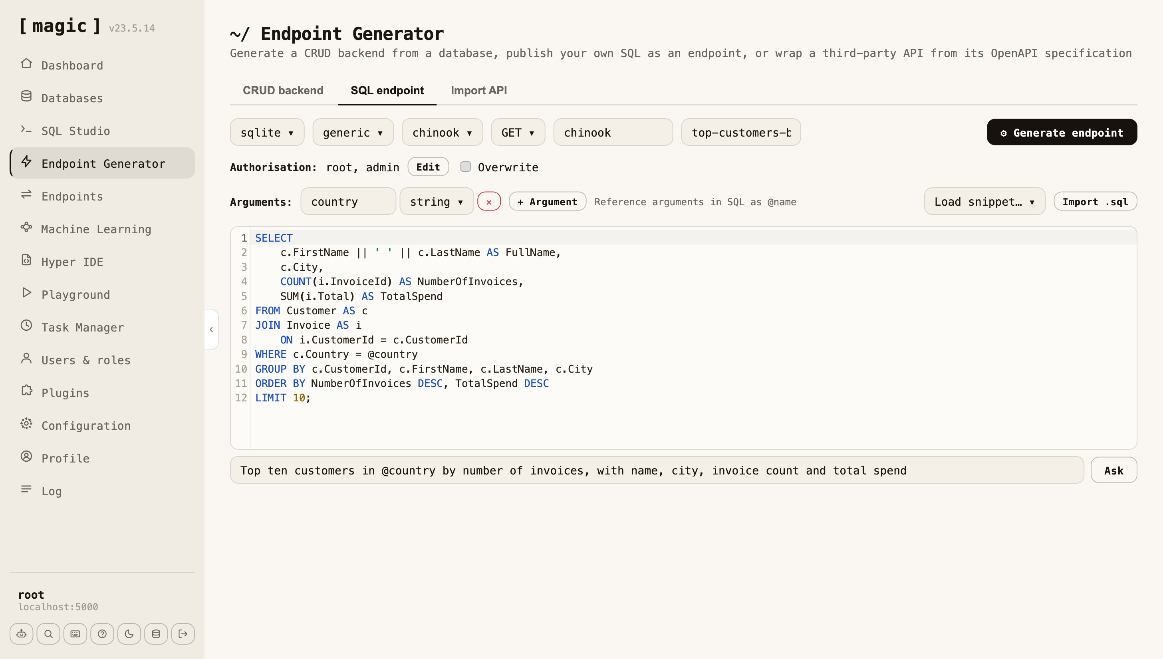Click the robot AI assistant icon

click(x=21, y=634)
